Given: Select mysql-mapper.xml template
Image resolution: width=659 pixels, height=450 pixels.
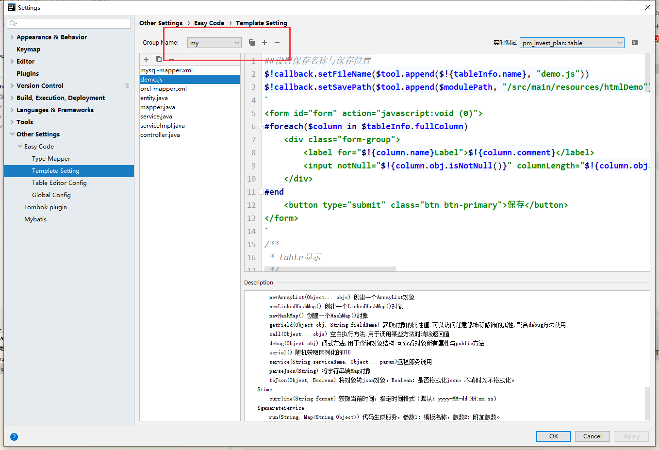Looking at the screenshot, I should [x=190, y=70].
